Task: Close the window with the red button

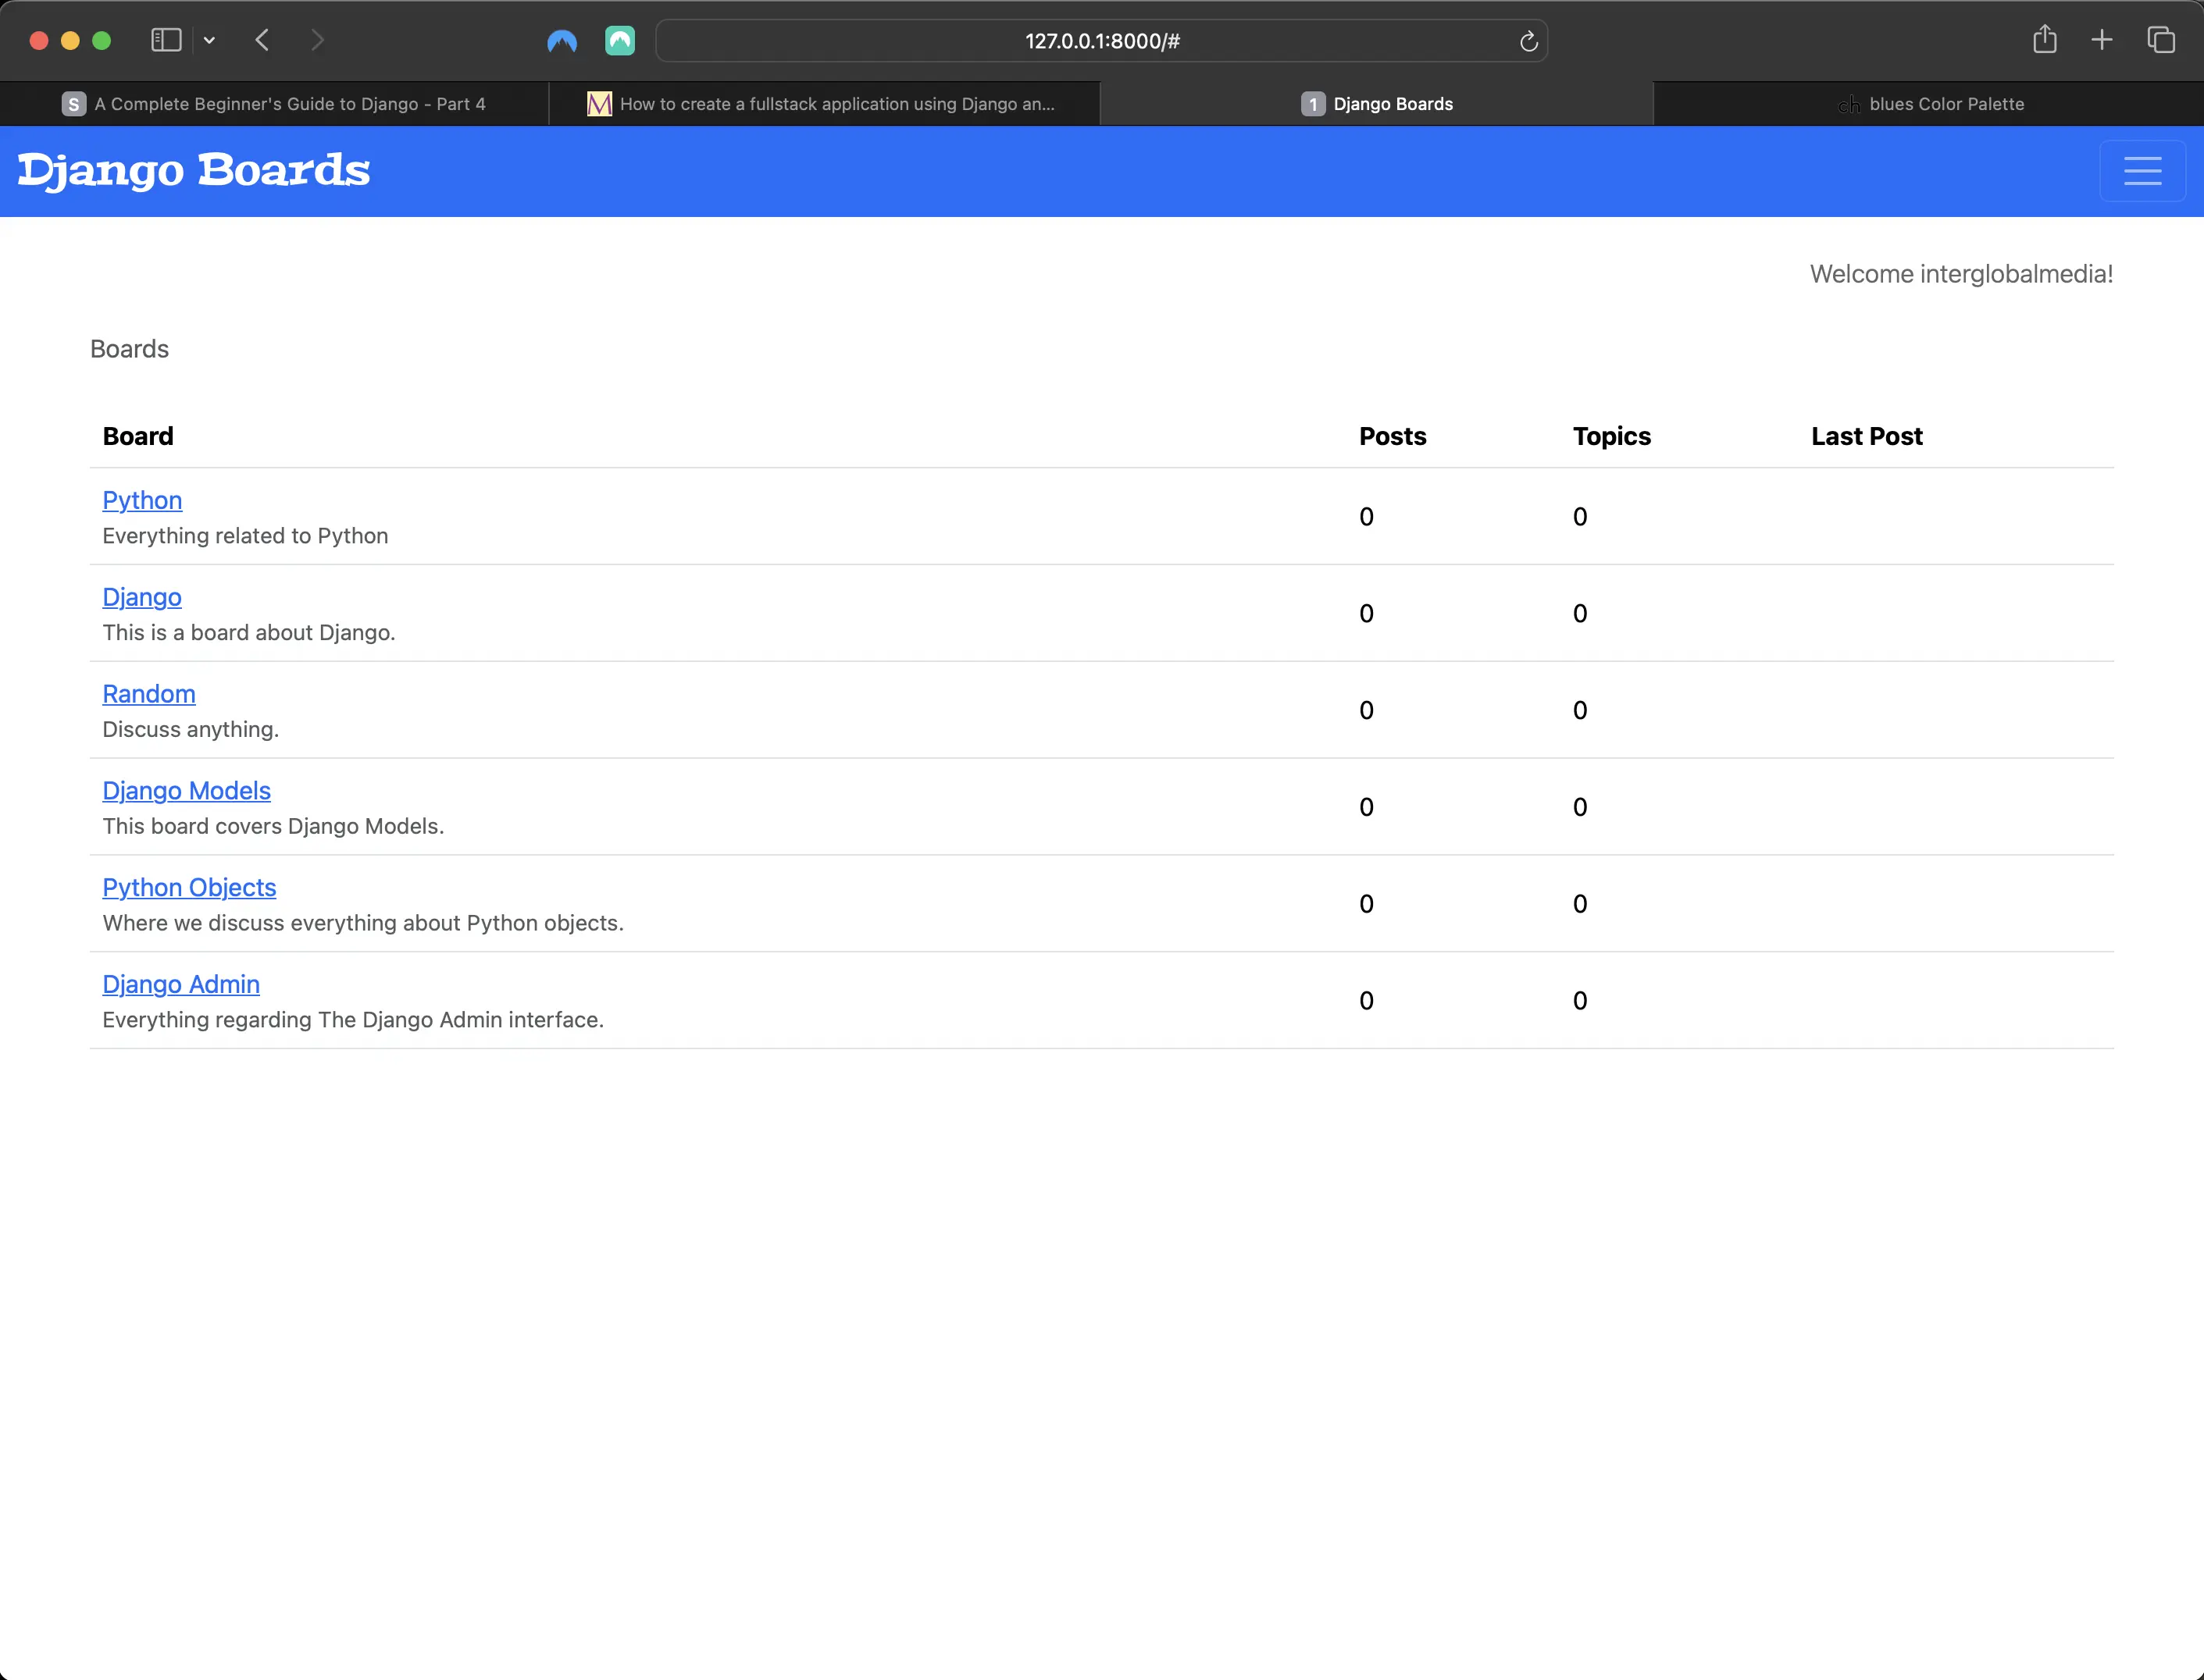Action: click(39, 40)
